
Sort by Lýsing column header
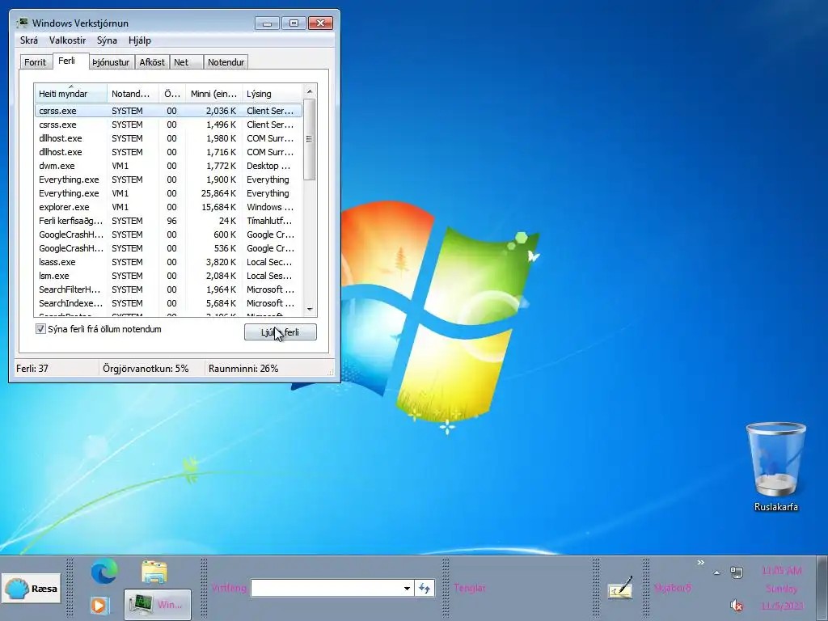click(272, 94)
